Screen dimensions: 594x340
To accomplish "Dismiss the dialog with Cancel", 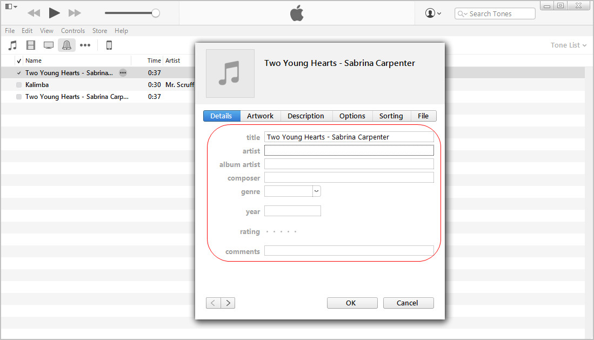I will pyautogui.click(x=409, y=303).
